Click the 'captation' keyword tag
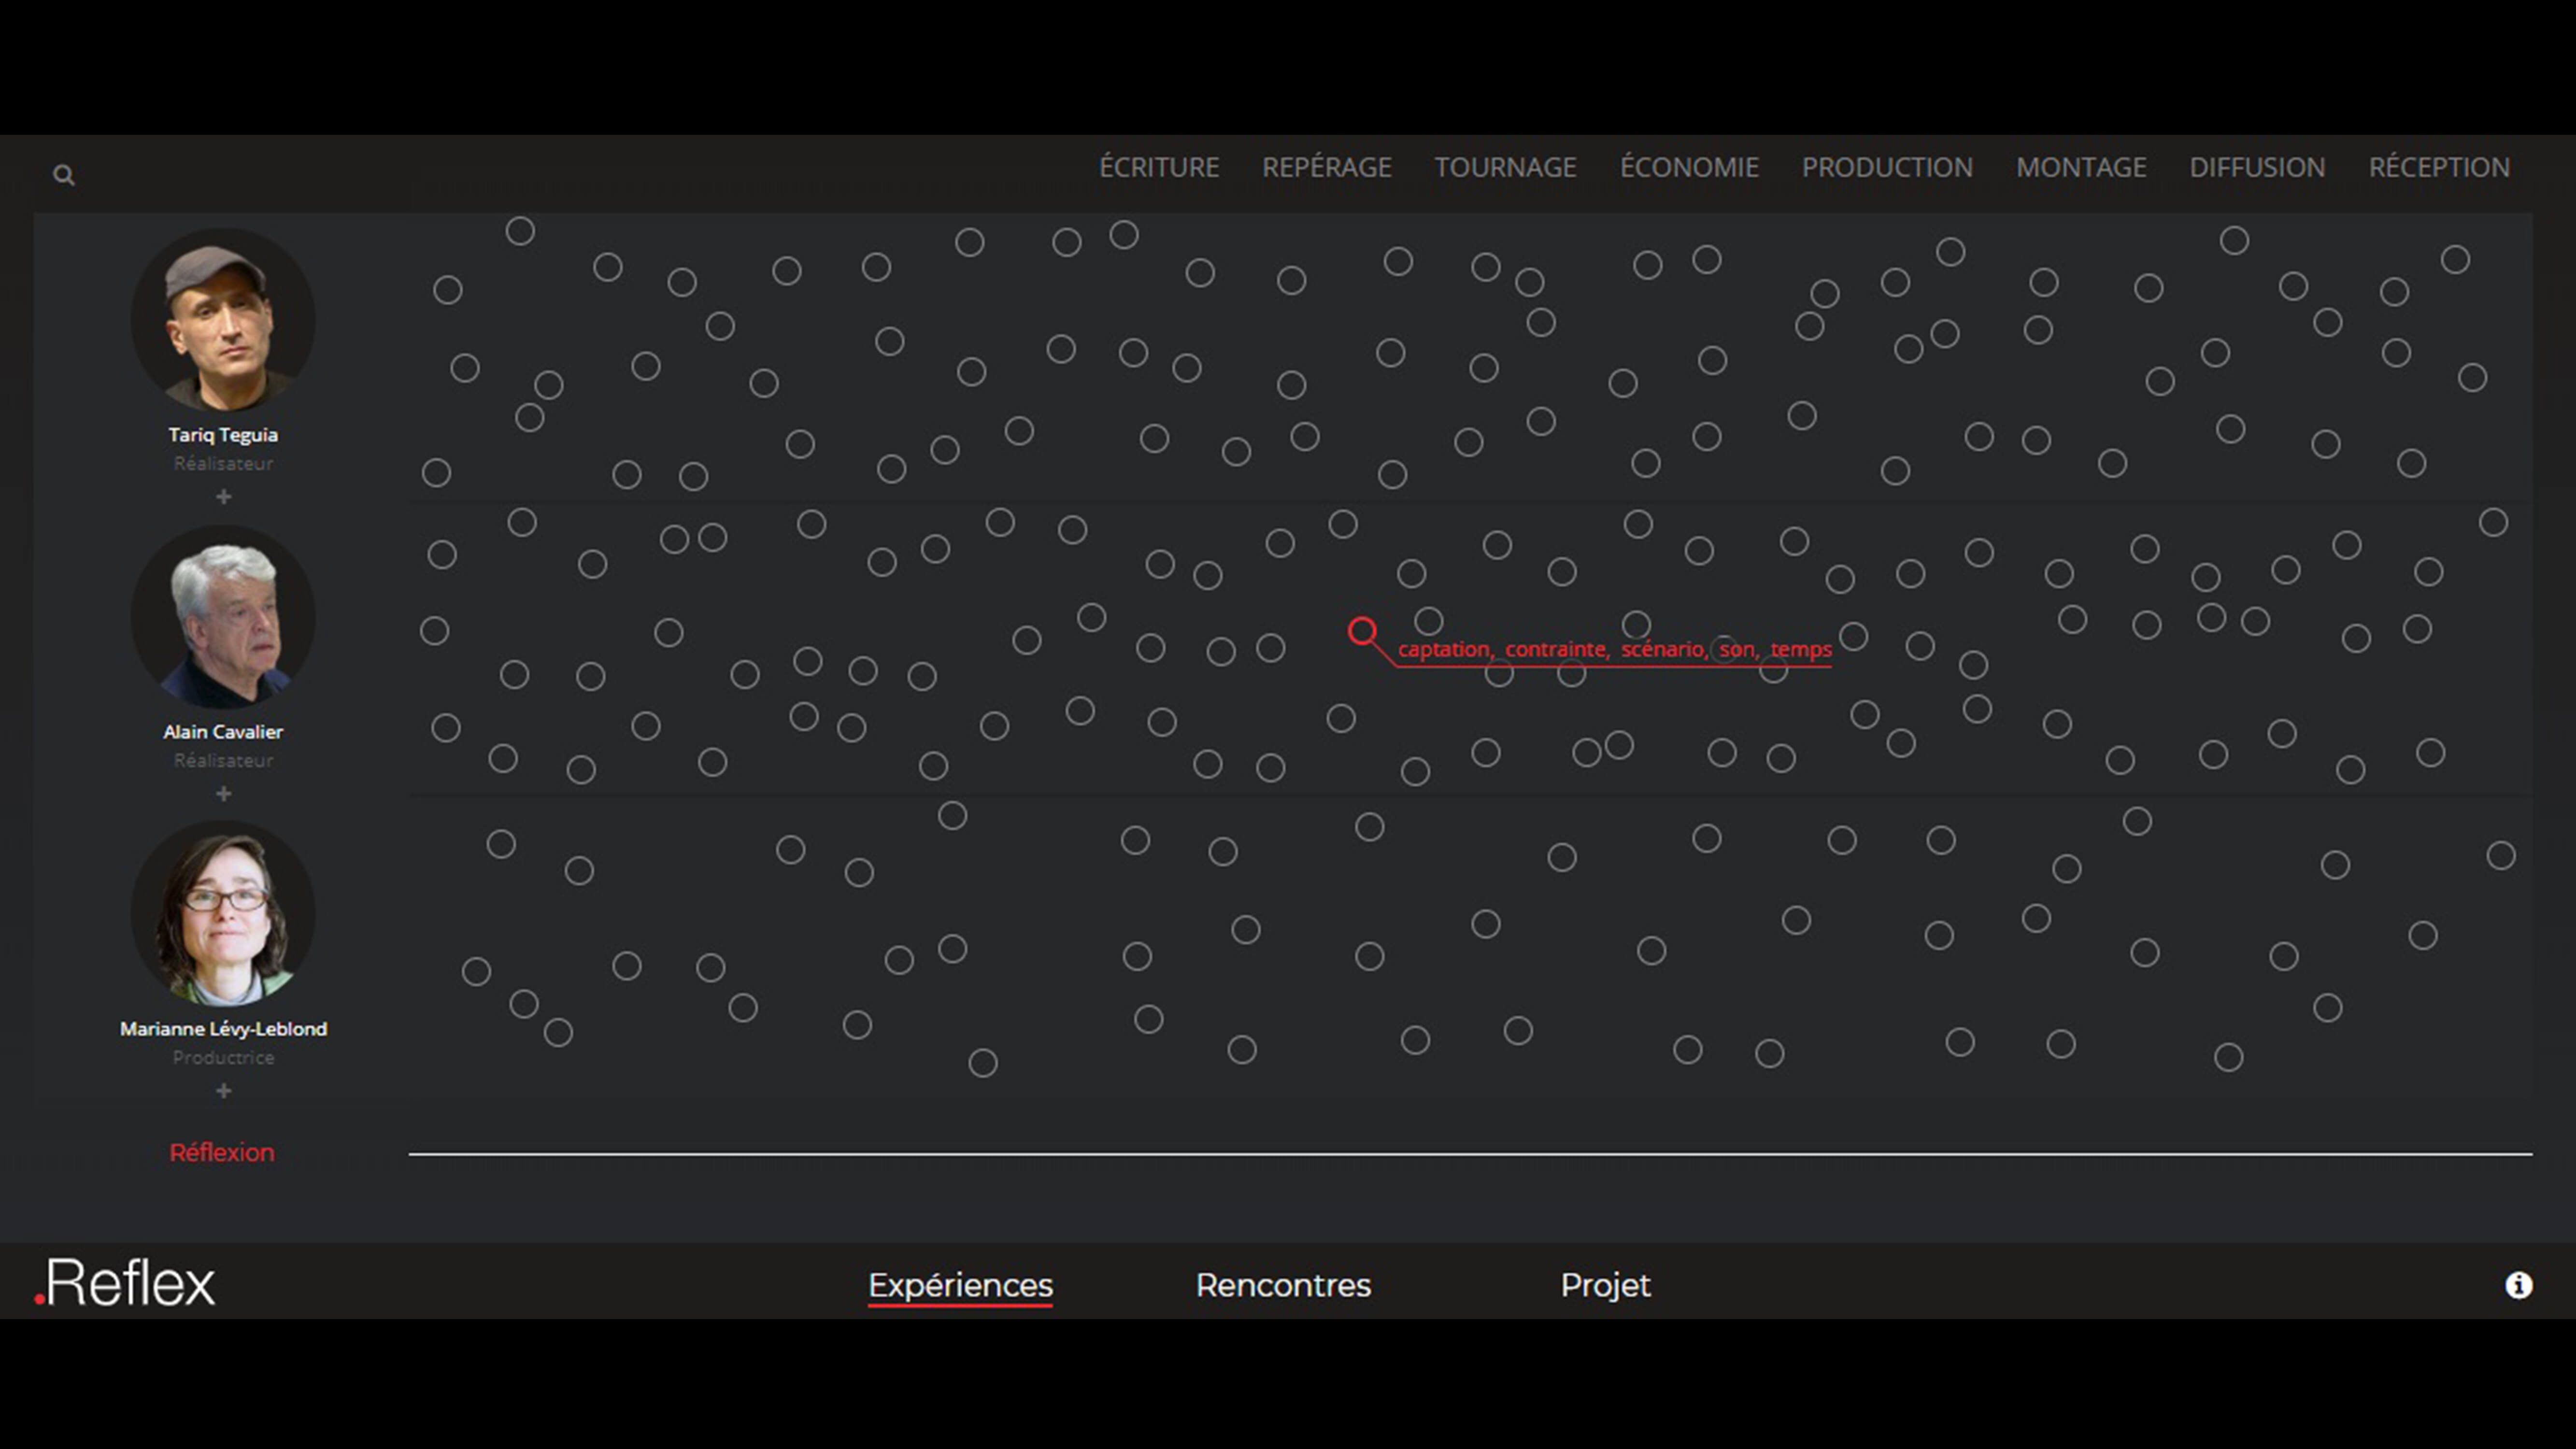2576x1449 pixels. pos(1443,650)
